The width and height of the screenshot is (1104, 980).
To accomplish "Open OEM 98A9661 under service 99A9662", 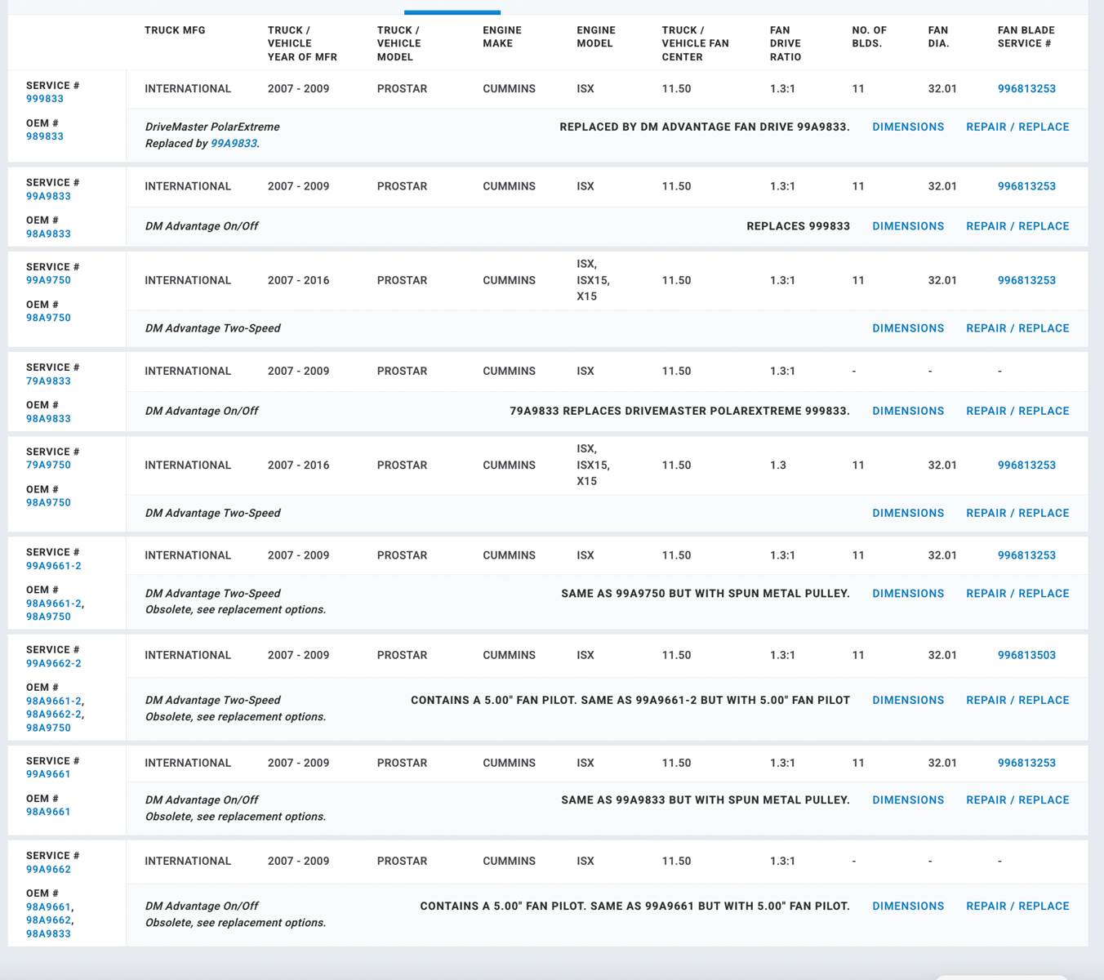I will point(48,906).
